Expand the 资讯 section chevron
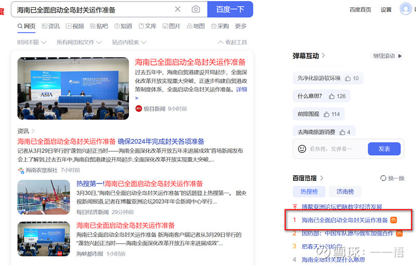 click(33, 131)
